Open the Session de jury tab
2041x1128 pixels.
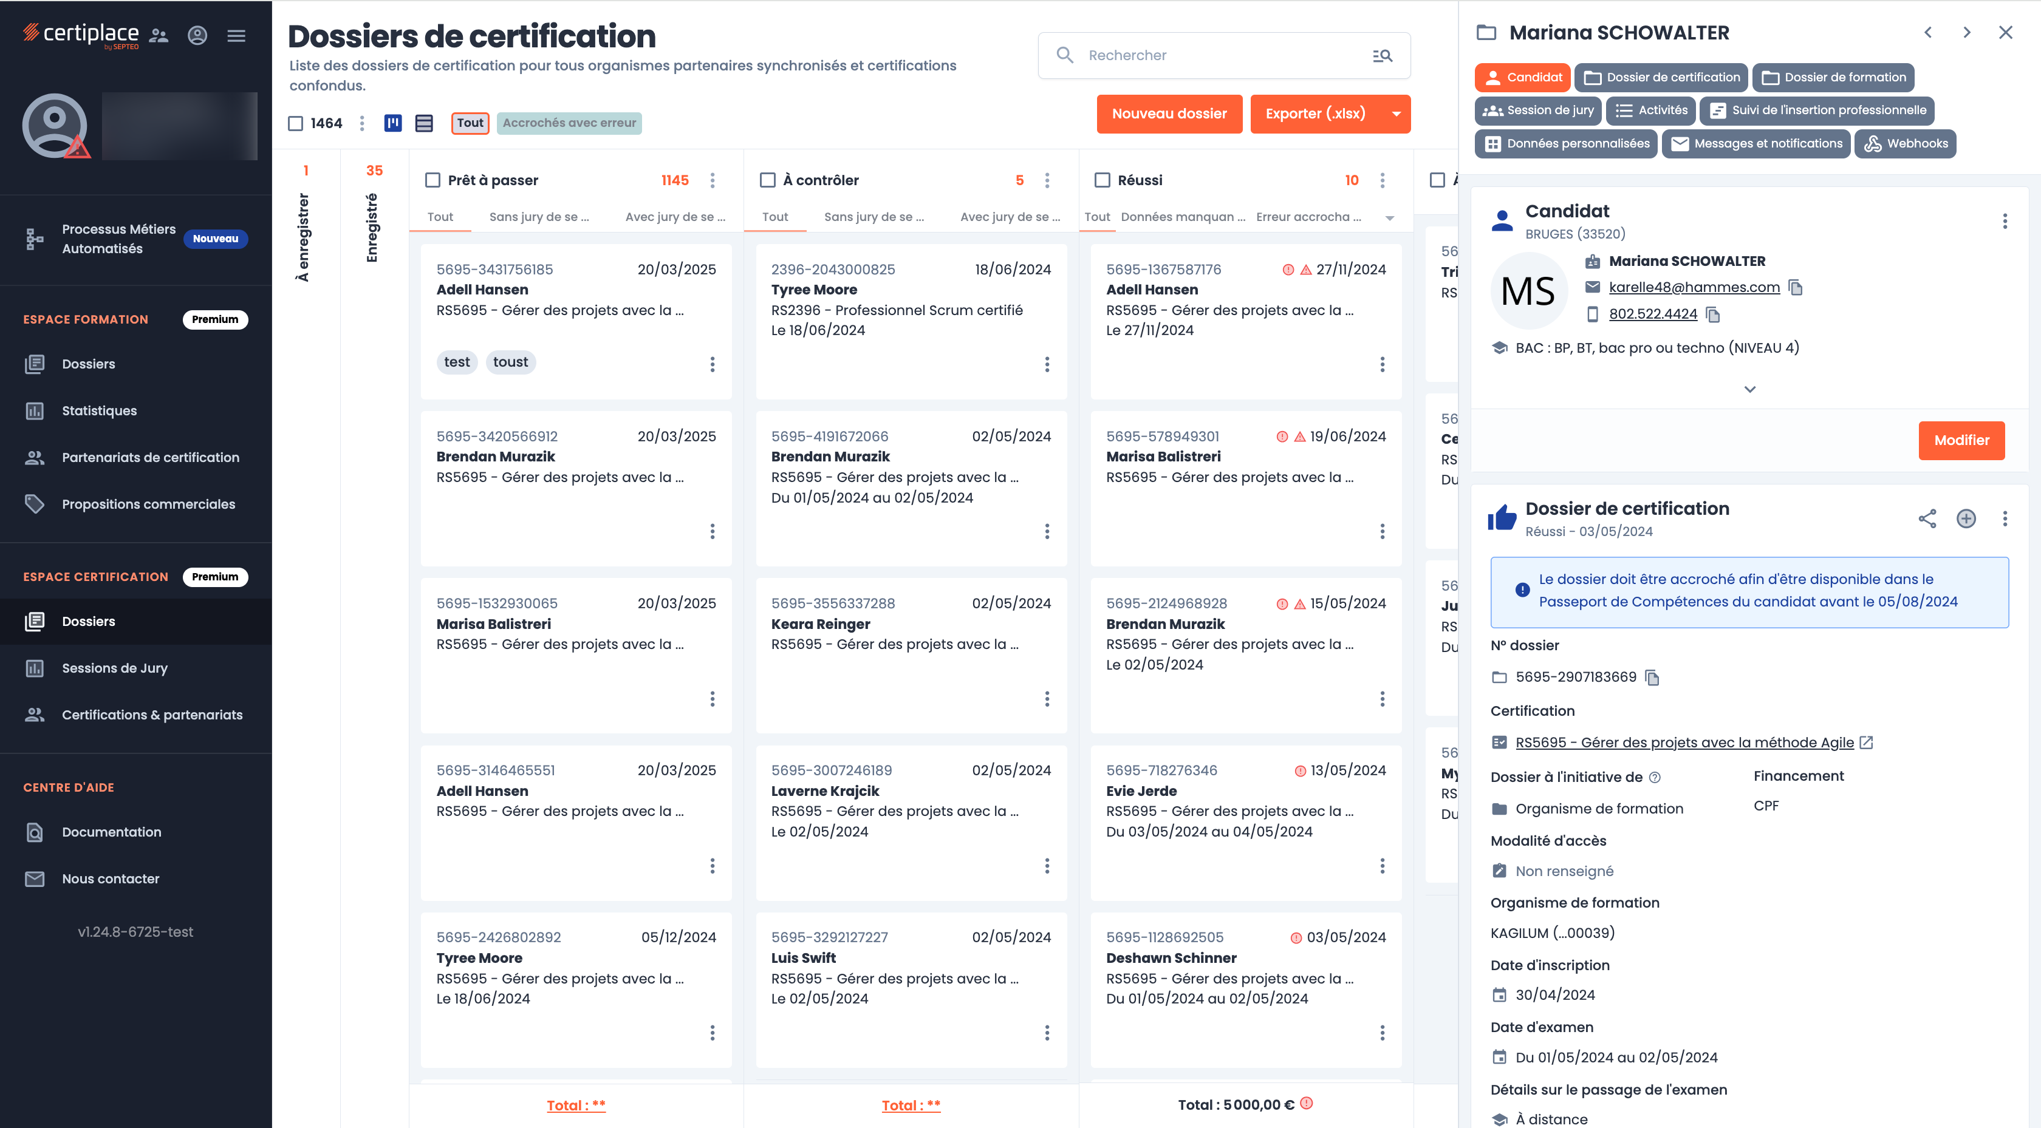click(1538, 110)
